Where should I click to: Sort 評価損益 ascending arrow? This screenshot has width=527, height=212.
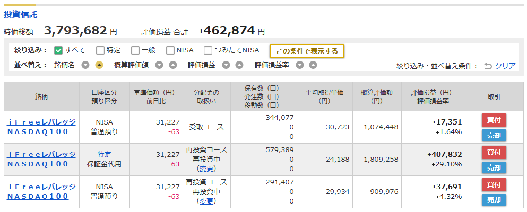tap(239, 65)
